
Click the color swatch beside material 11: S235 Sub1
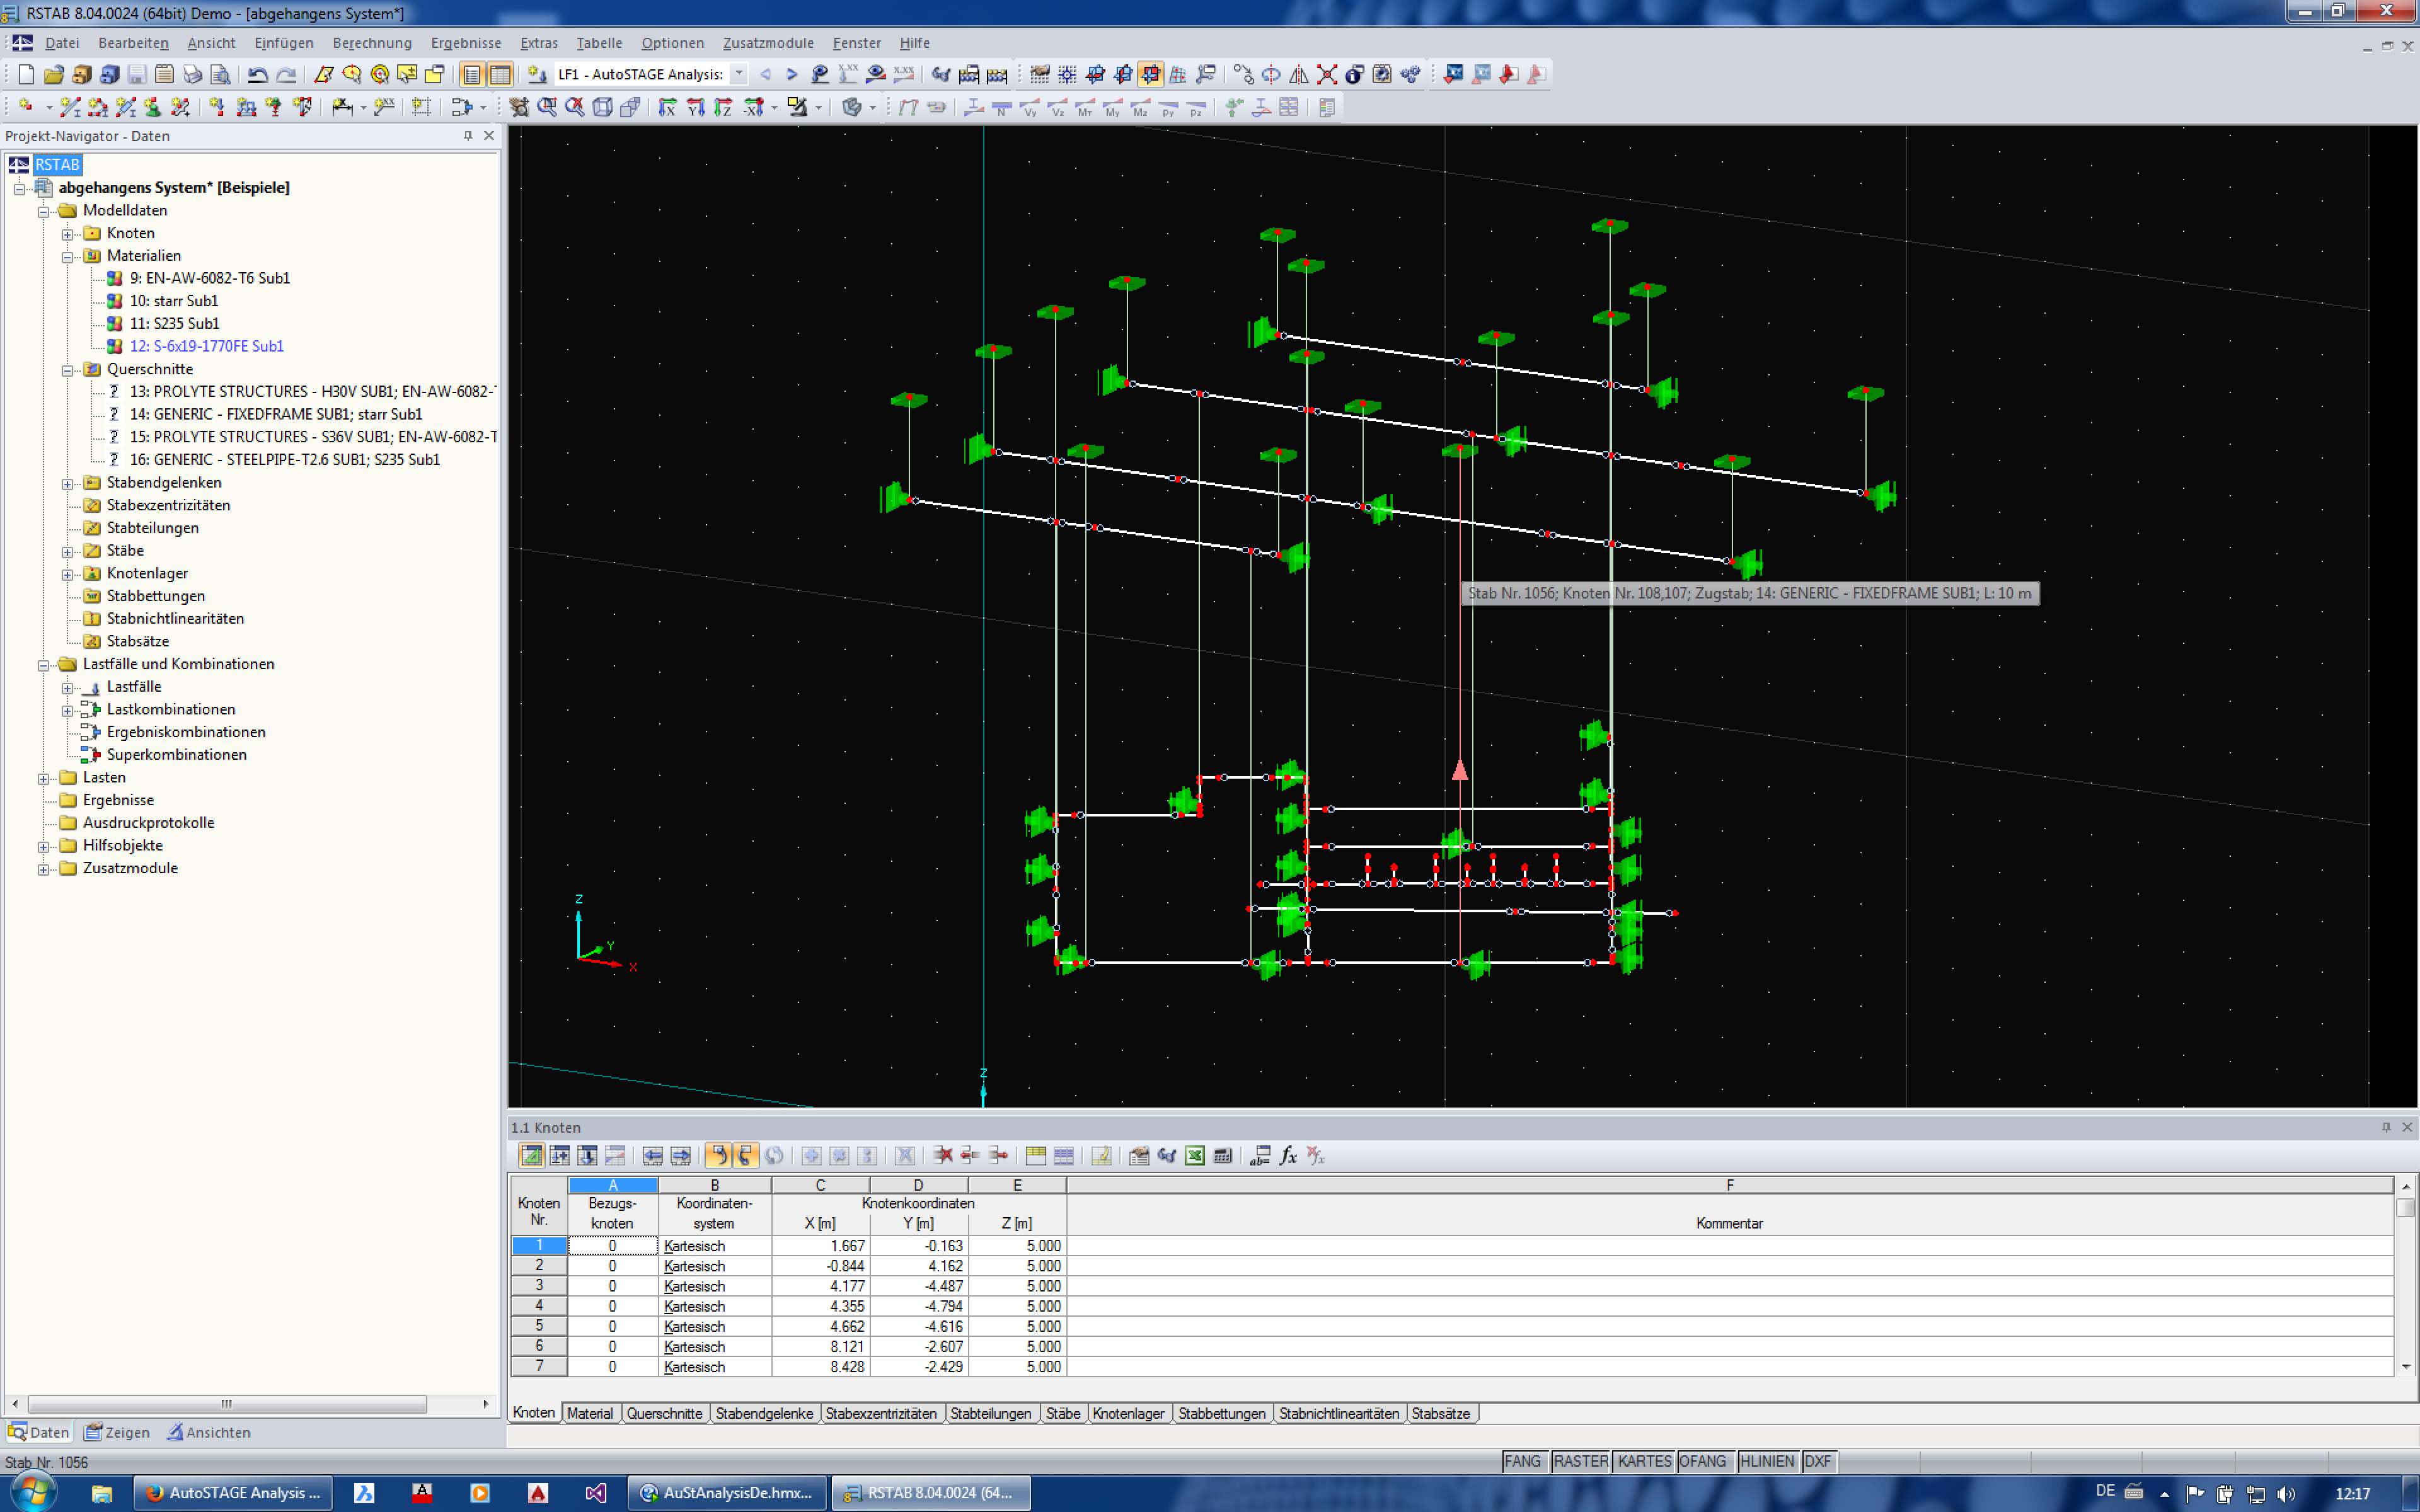(115, 323)
